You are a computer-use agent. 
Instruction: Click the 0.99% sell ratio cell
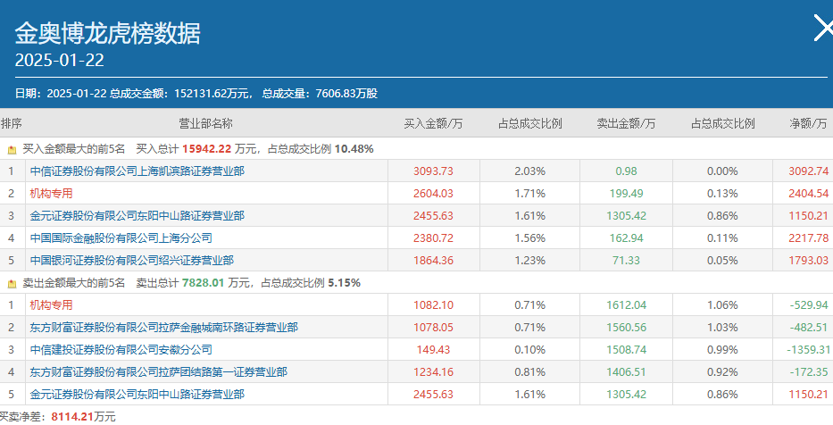pos(722,350)
